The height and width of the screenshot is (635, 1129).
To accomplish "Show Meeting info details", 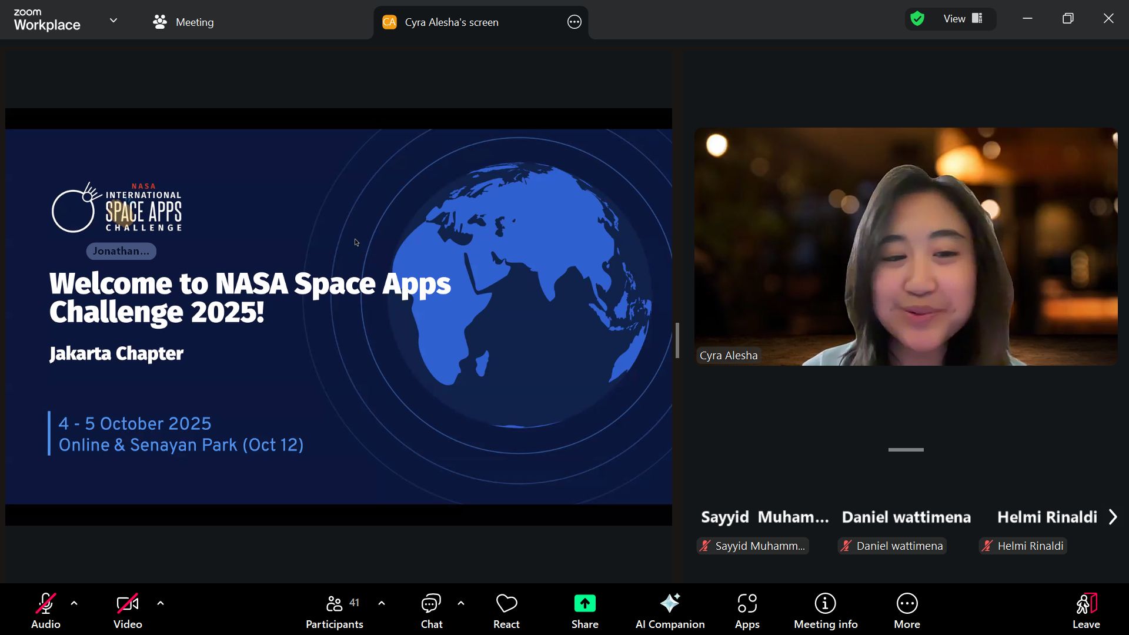I will [826, 611].
